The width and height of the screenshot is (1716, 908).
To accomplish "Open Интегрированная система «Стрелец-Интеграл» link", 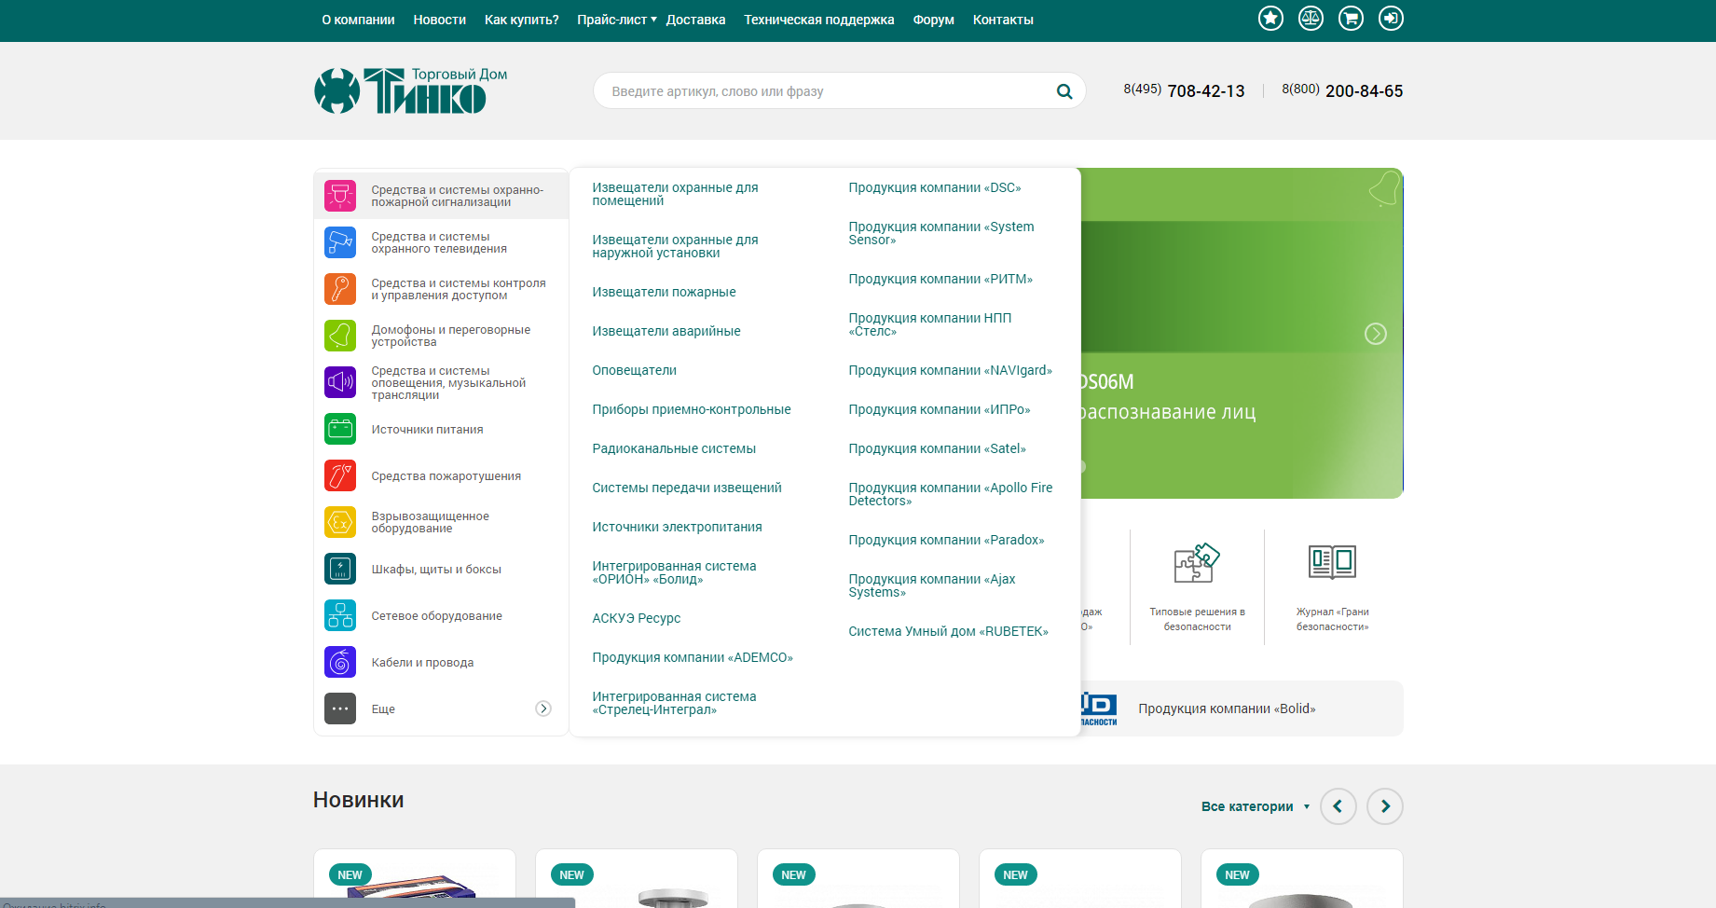I will click(675, 703).
